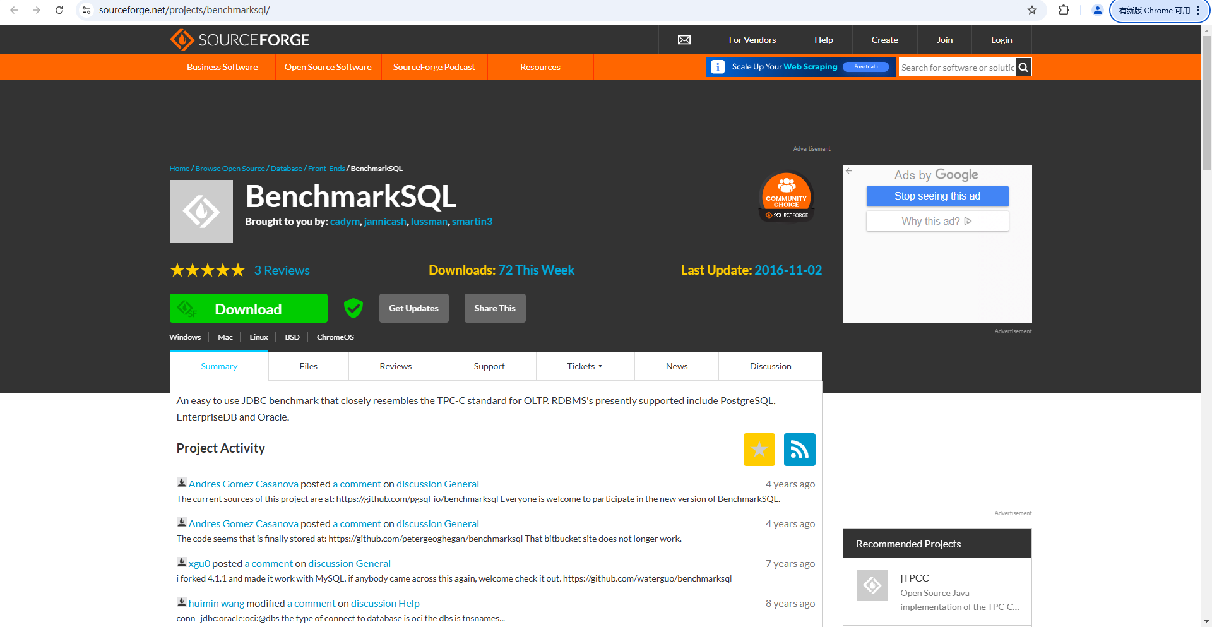
Task: View site information icon in address bar
Action: [x=86, y=10]
